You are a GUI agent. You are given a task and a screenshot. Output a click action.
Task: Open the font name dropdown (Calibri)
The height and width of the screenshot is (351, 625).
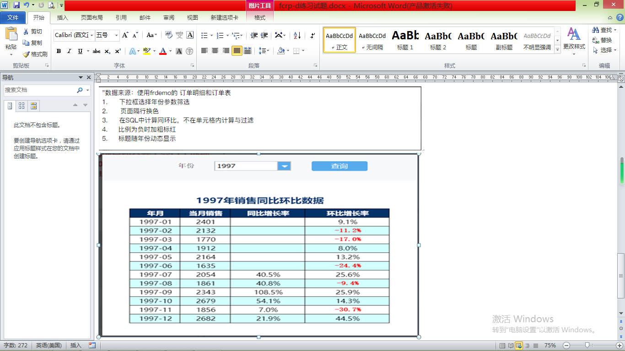[x=92, y=35]
